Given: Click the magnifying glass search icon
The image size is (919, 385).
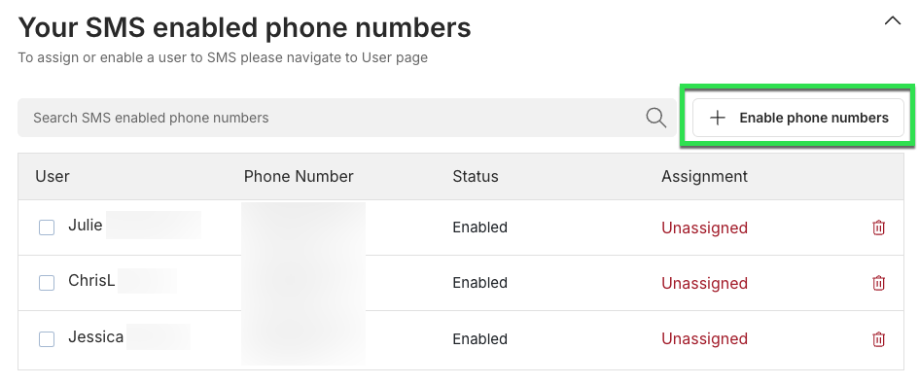Looking at the screenshot, I should [655, 118].
